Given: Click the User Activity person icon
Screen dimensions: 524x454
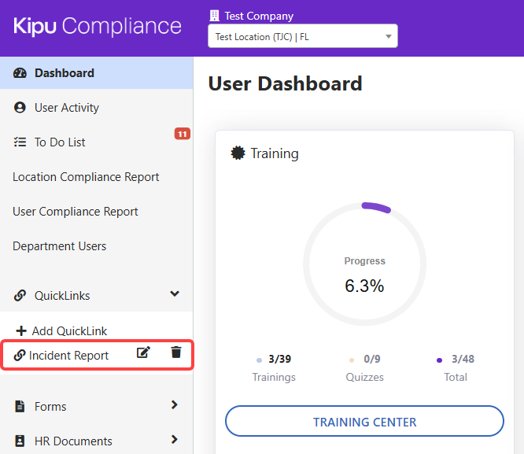Looking at the screenshot, I should [x=20, y=108].
